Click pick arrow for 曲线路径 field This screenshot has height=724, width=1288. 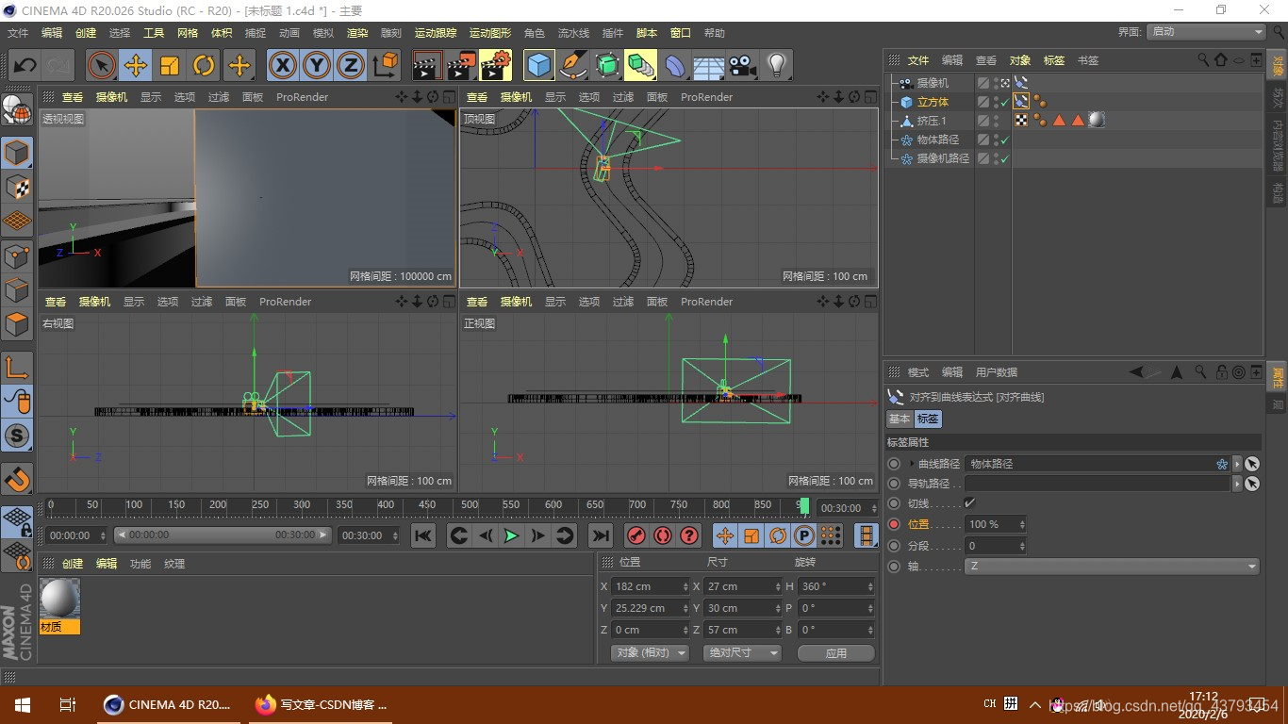[x=1251, y=464]
